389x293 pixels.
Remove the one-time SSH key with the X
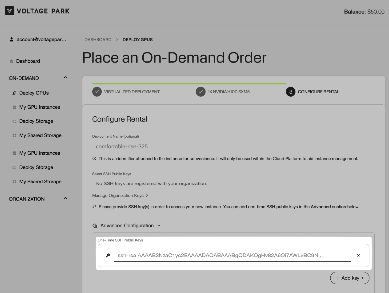(358, 256)
